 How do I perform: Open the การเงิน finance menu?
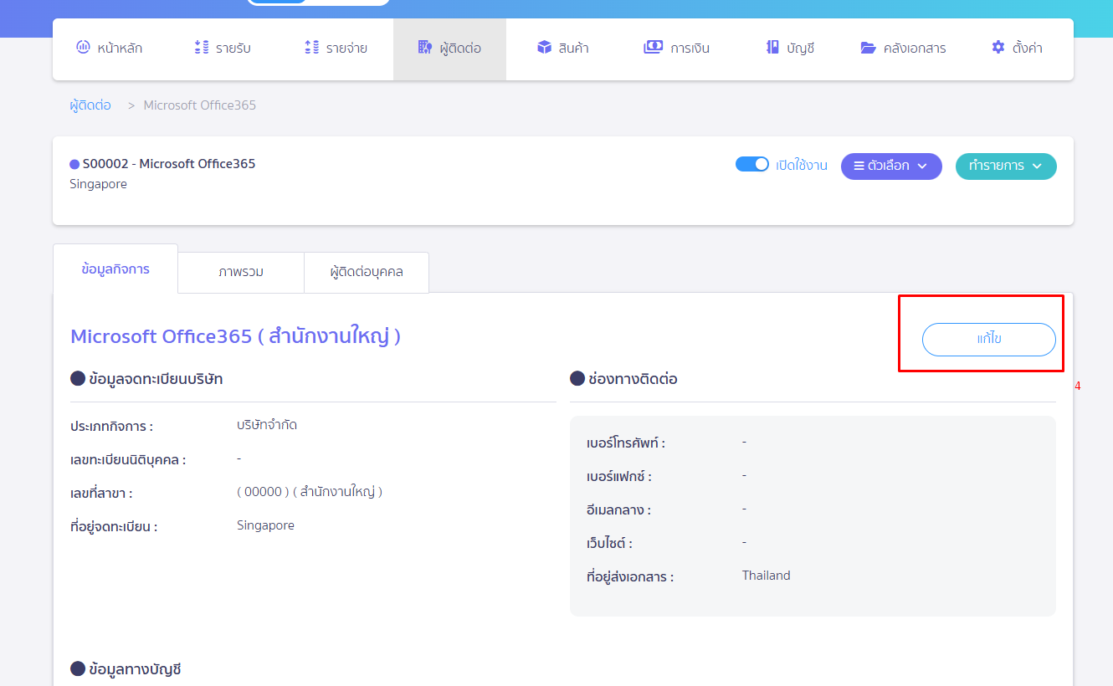676,49
